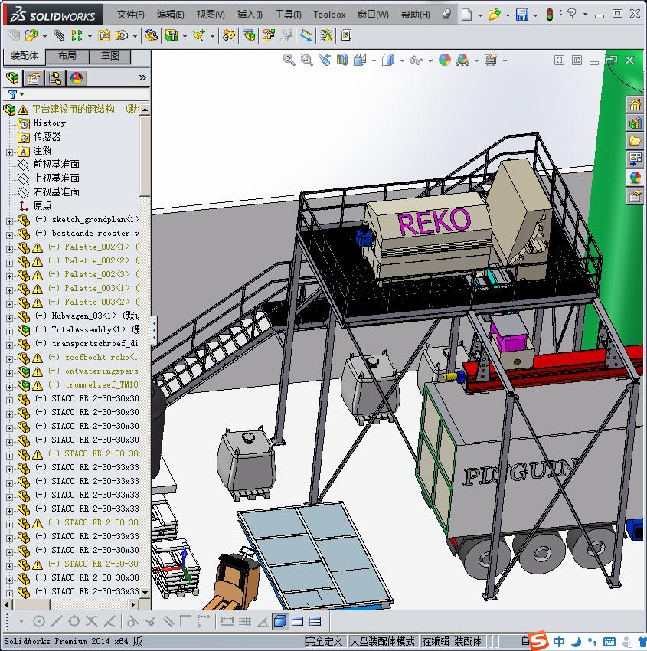Toggle the Sogou punctuation mode icon
The image size is (647, 651).
[592, 642]
